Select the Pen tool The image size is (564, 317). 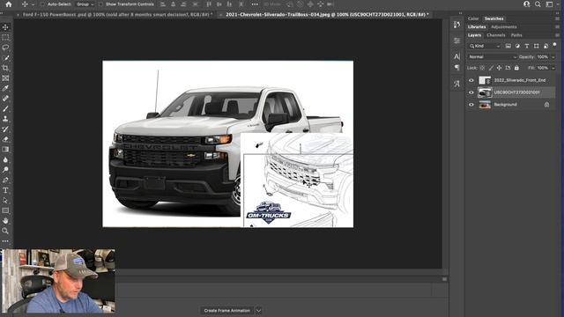[5, 180]
